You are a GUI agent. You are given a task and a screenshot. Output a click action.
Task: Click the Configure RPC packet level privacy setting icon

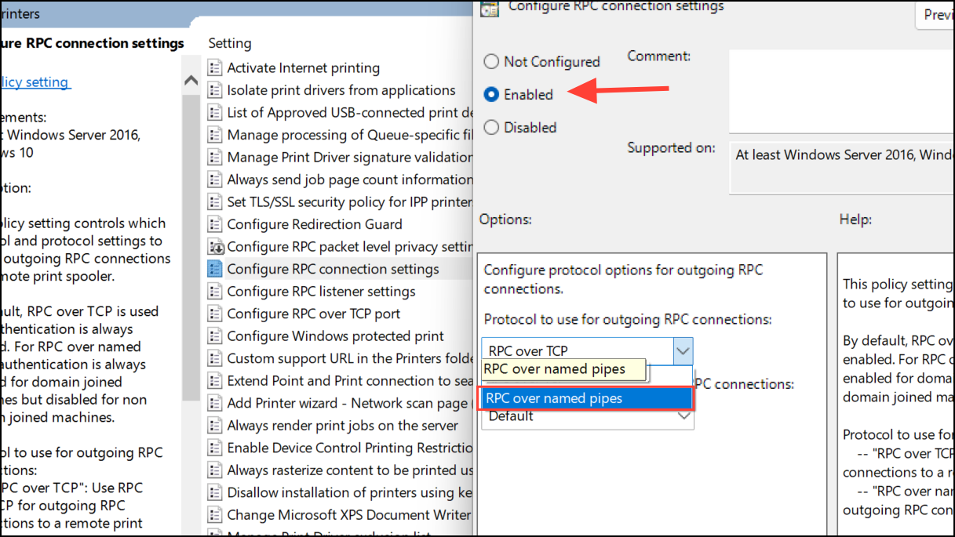[215, 247]
